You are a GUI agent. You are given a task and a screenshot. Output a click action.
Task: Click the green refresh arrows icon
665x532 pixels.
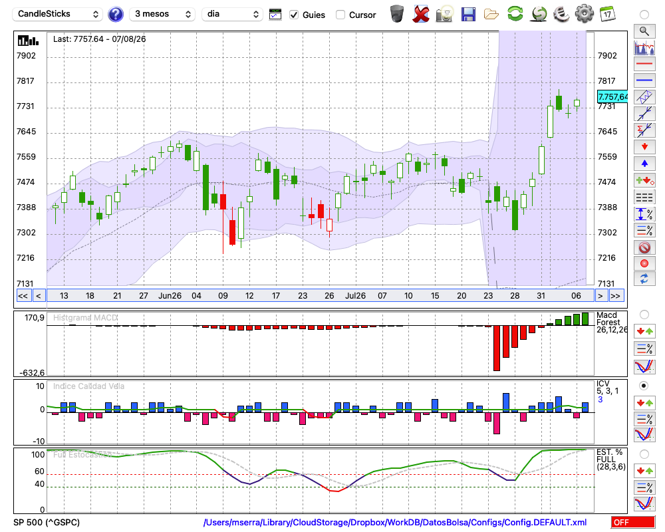[515, 13]
